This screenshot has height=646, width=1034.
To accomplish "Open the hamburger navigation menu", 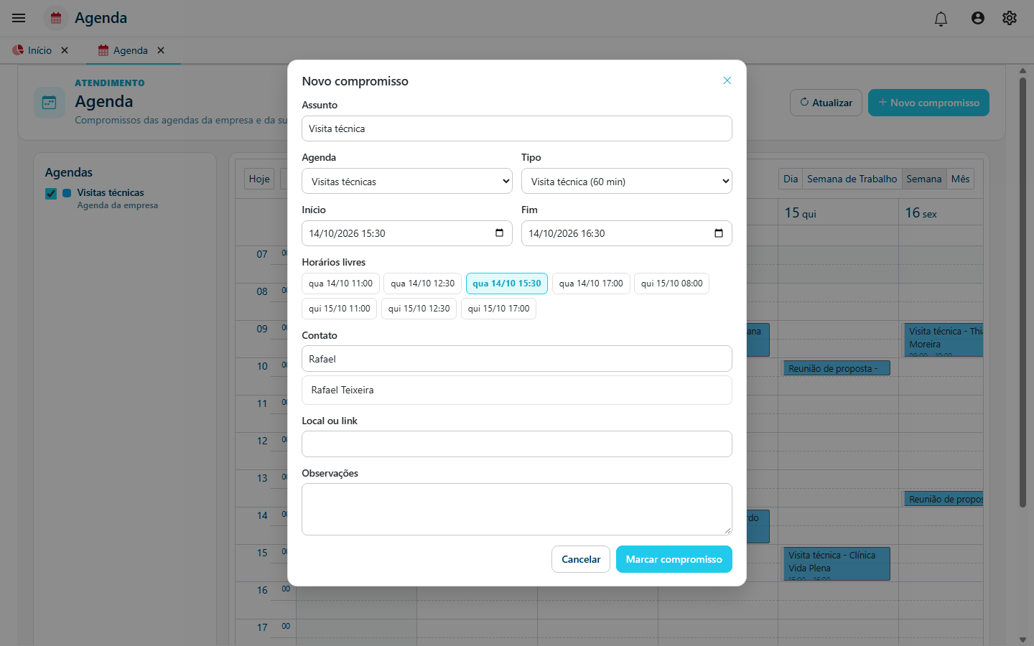I will point(19,18).
